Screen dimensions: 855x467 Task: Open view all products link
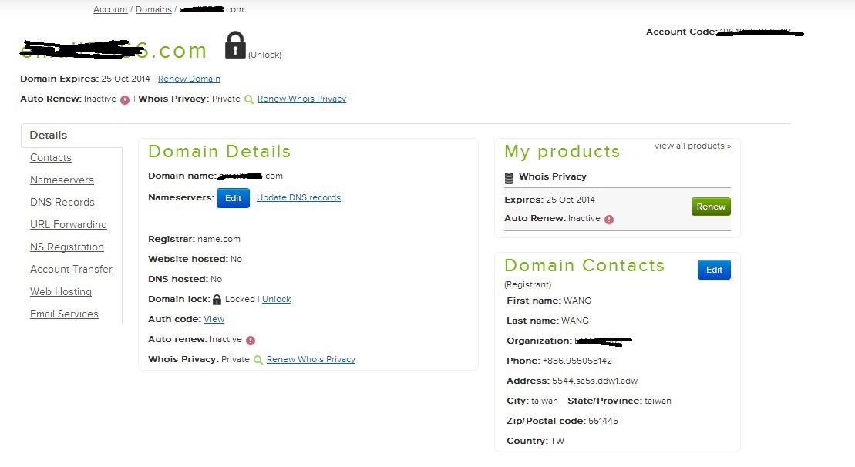[x=692, y=146]
